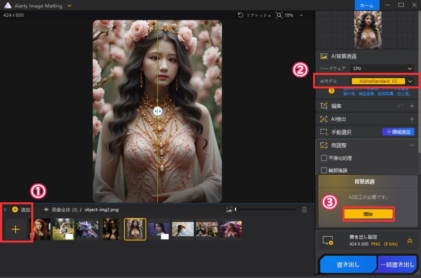Enable the 平滑化処理 checkbox
The width and height of the screenshot is (421, 278).
324,158
